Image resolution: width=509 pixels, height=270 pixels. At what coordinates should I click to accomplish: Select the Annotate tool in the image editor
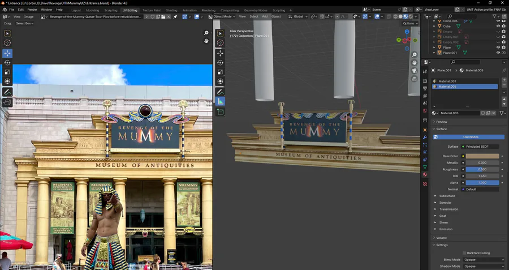point(7,92)
